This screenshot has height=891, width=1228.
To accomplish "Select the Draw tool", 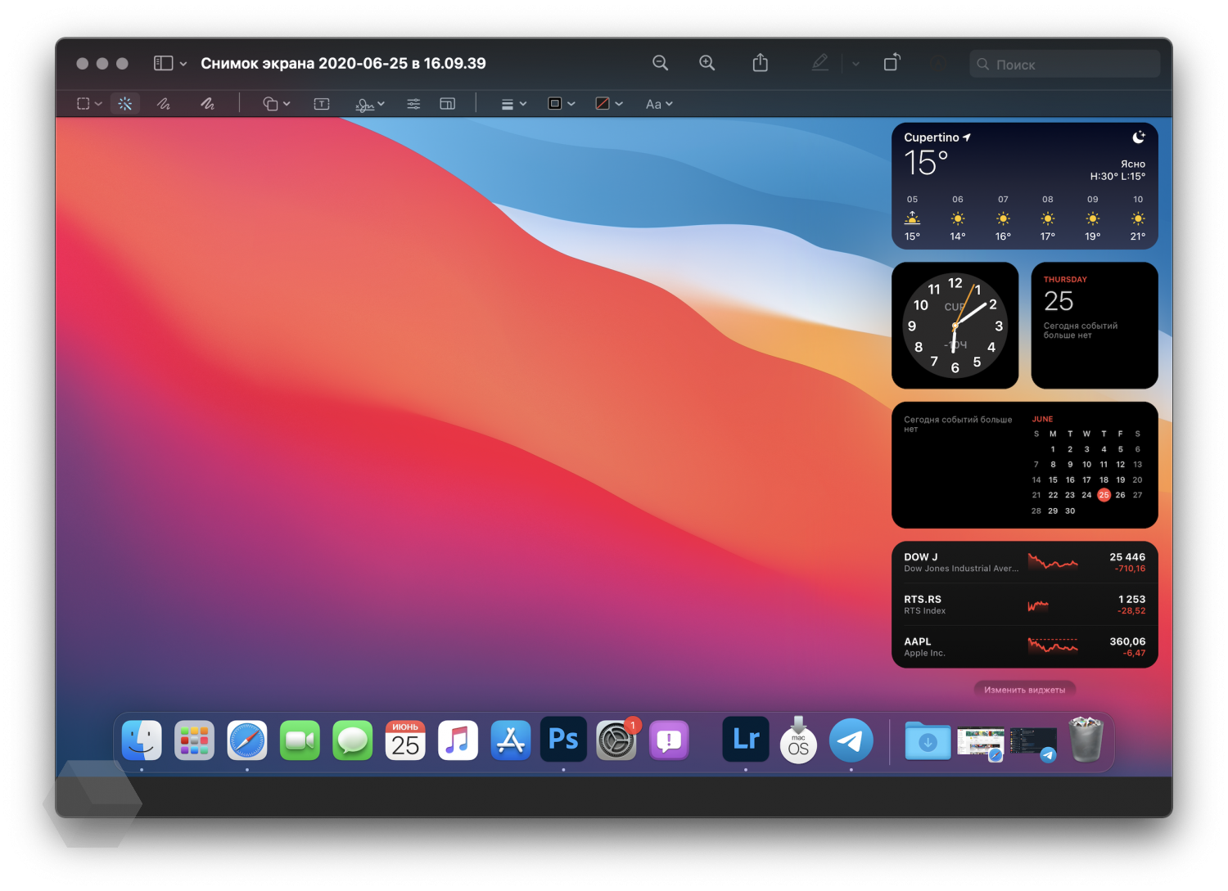I will coord(207,104).
